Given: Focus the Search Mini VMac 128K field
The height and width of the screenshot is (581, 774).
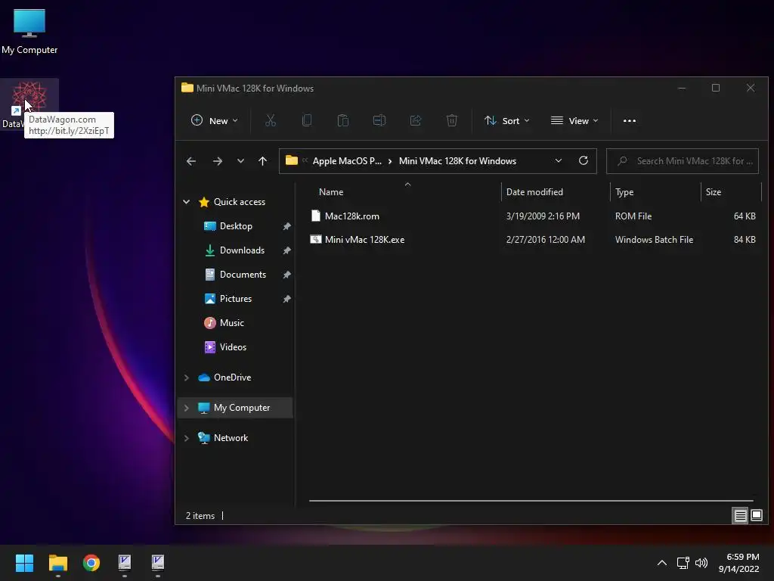Looking at the screenshot, I should click(x=683, y=161).
